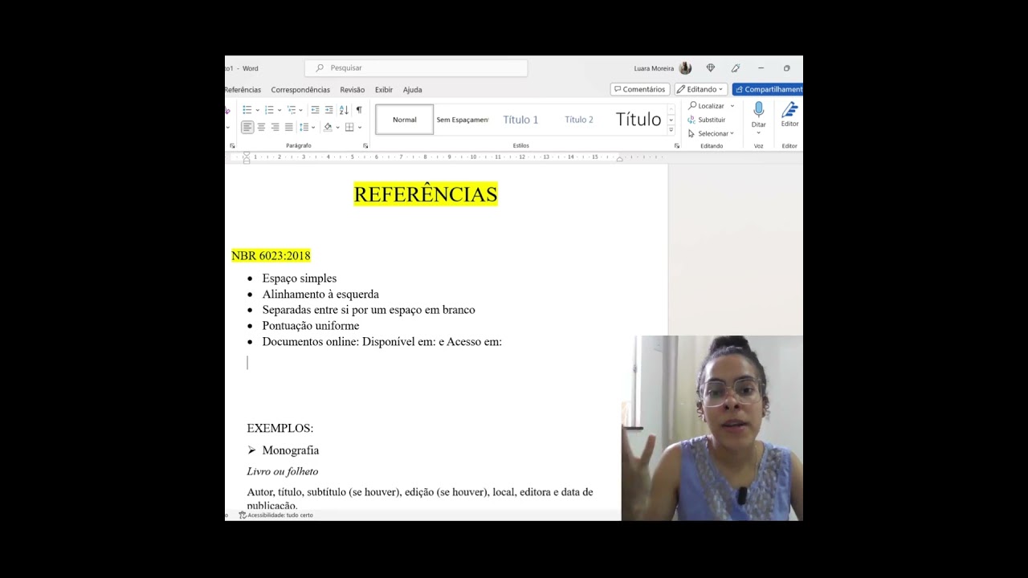The width and height of the screenshot is (1028, 578).
Task: Select the numbered list icon
Action: [x=269, y=110]
